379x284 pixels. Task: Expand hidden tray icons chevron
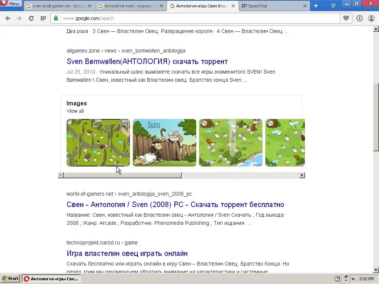coord(353,279)
